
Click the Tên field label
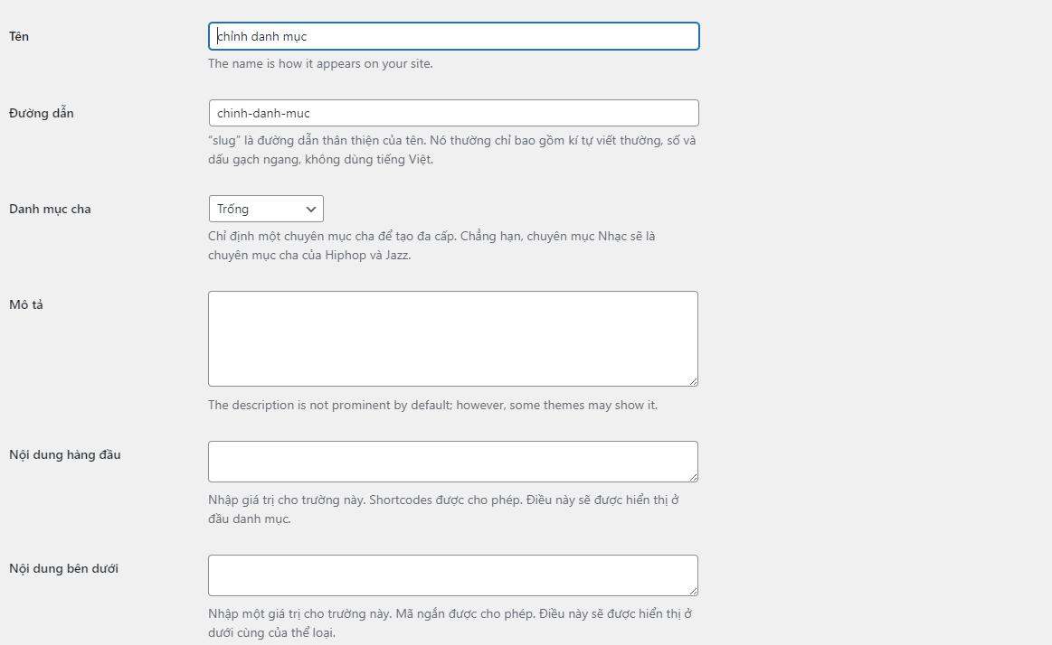pos(19,36)
